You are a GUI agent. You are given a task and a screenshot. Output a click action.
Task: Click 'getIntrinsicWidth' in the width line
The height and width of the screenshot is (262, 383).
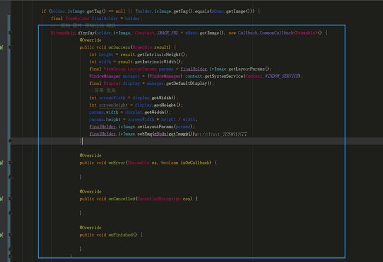(156, 61)
